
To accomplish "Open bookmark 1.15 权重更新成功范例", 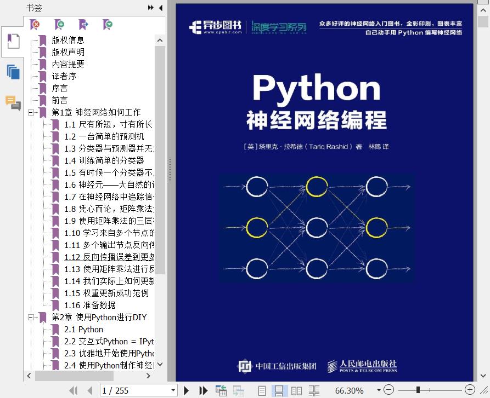I will pos(106,293).
